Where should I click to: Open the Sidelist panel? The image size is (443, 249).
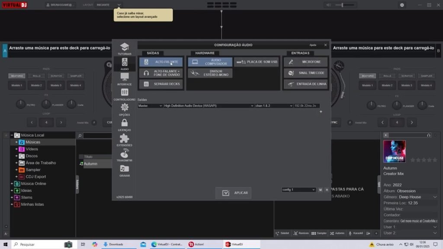pyautogui.click(x=282, y=233)
